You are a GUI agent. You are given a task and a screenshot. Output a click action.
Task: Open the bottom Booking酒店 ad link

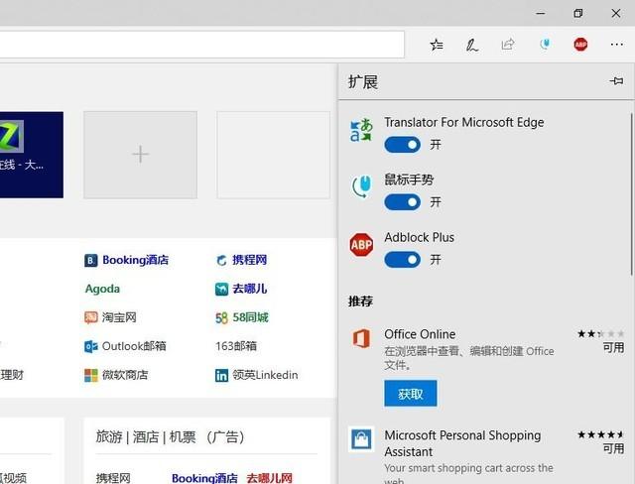click(204, 478)
